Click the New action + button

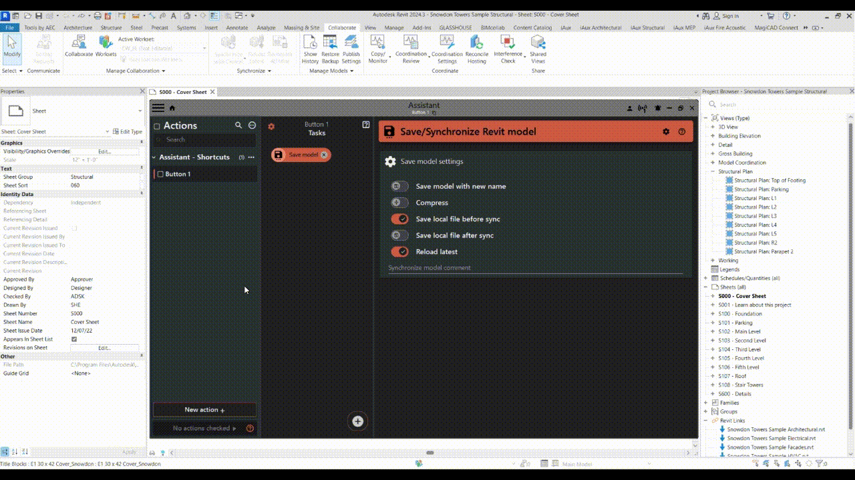point(204,409)
